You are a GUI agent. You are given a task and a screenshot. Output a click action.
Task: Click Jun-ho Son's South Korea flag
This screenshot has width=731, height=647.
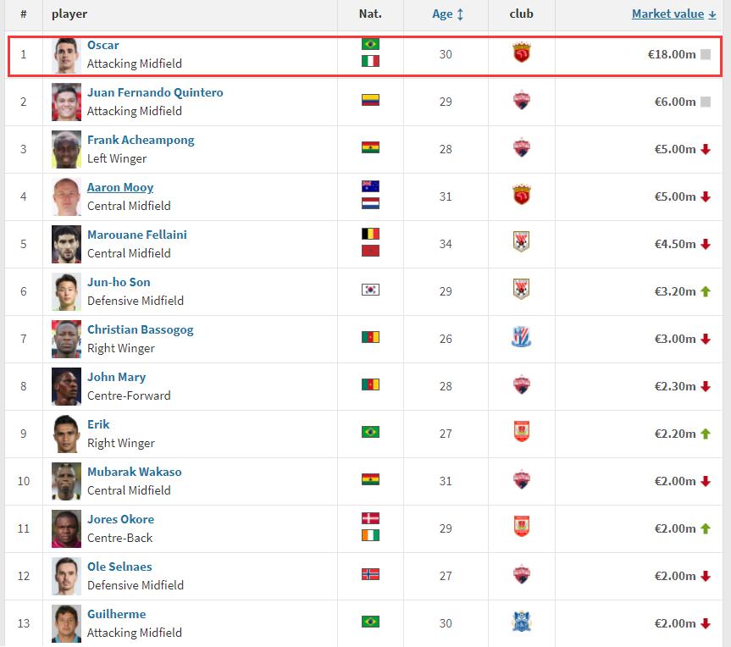pos(370,290)
